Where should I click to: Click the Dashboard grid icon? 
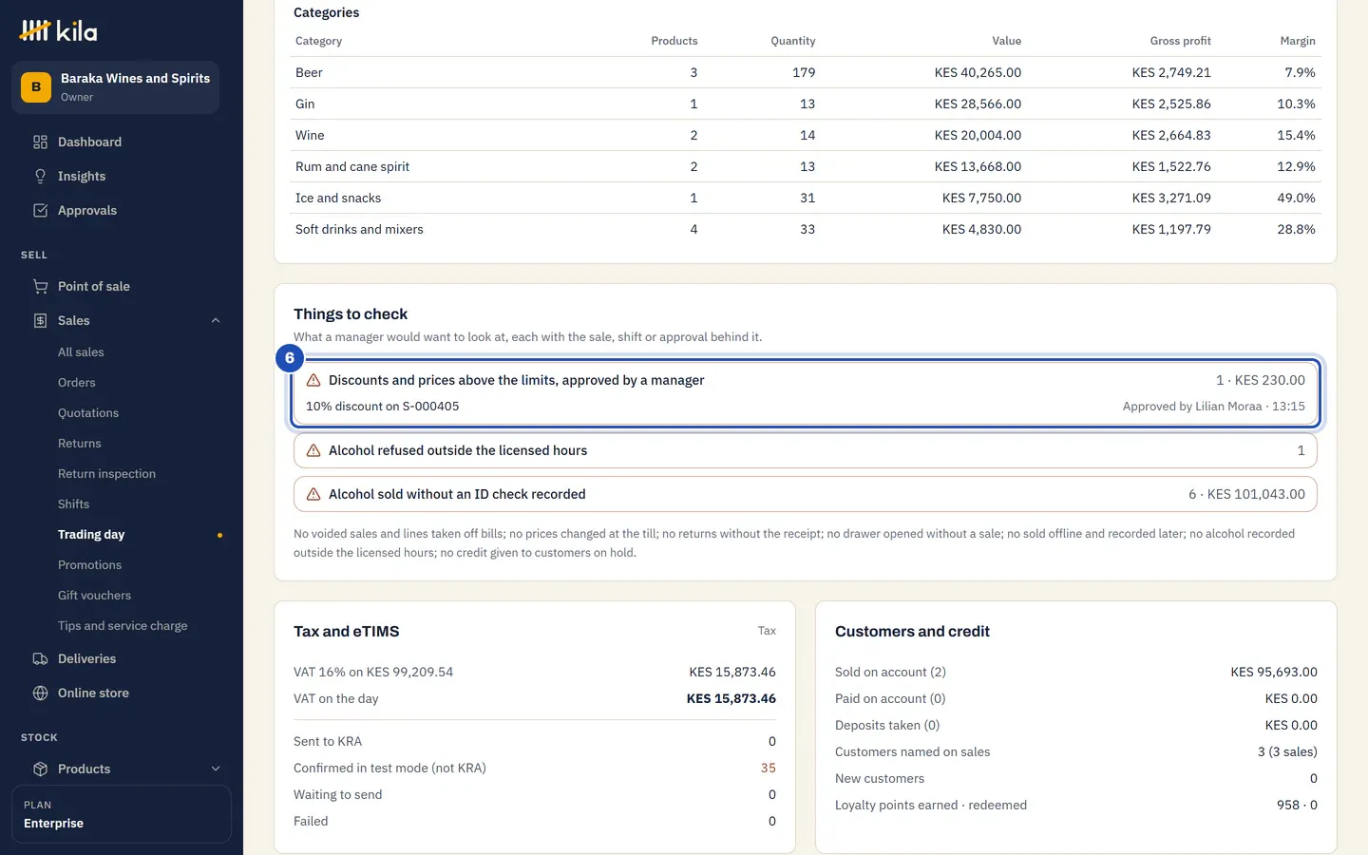click(x=40, y=142)
